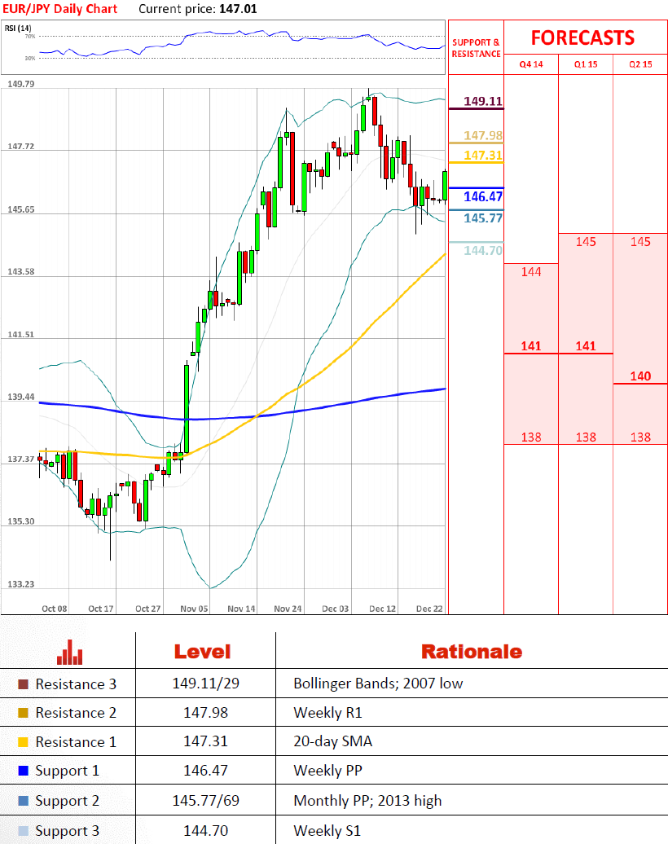Click the '20-day SMA' rationale cell
Screen dimensions: 668x844
click(x=332, y=741)
